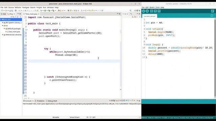Screen dimensions: 216x121
Task: Click the Arduino Open sketch icon
Action: coord(155,11)
